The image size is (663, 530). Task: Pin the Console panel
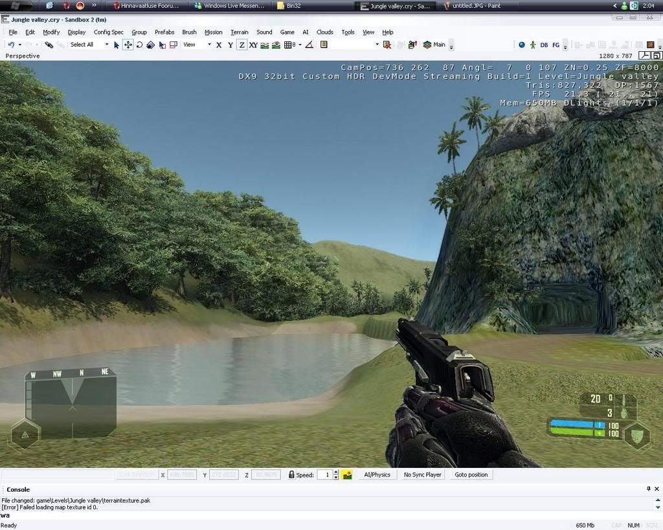coord(649,489)
